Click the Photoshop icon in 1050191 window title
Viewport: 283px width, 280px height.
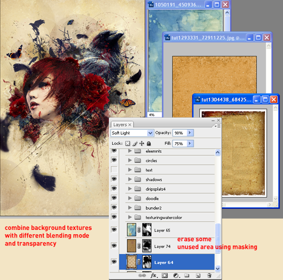pos(151,4)
